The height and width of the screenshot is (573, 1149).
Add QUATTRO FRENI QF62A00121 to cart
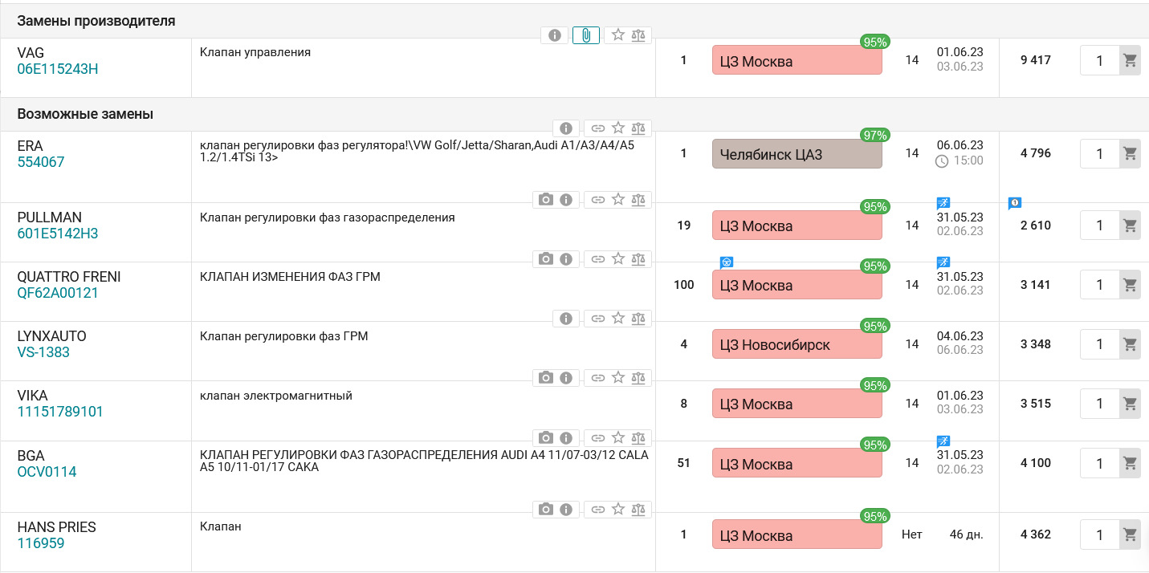(x=1130, y=286)
